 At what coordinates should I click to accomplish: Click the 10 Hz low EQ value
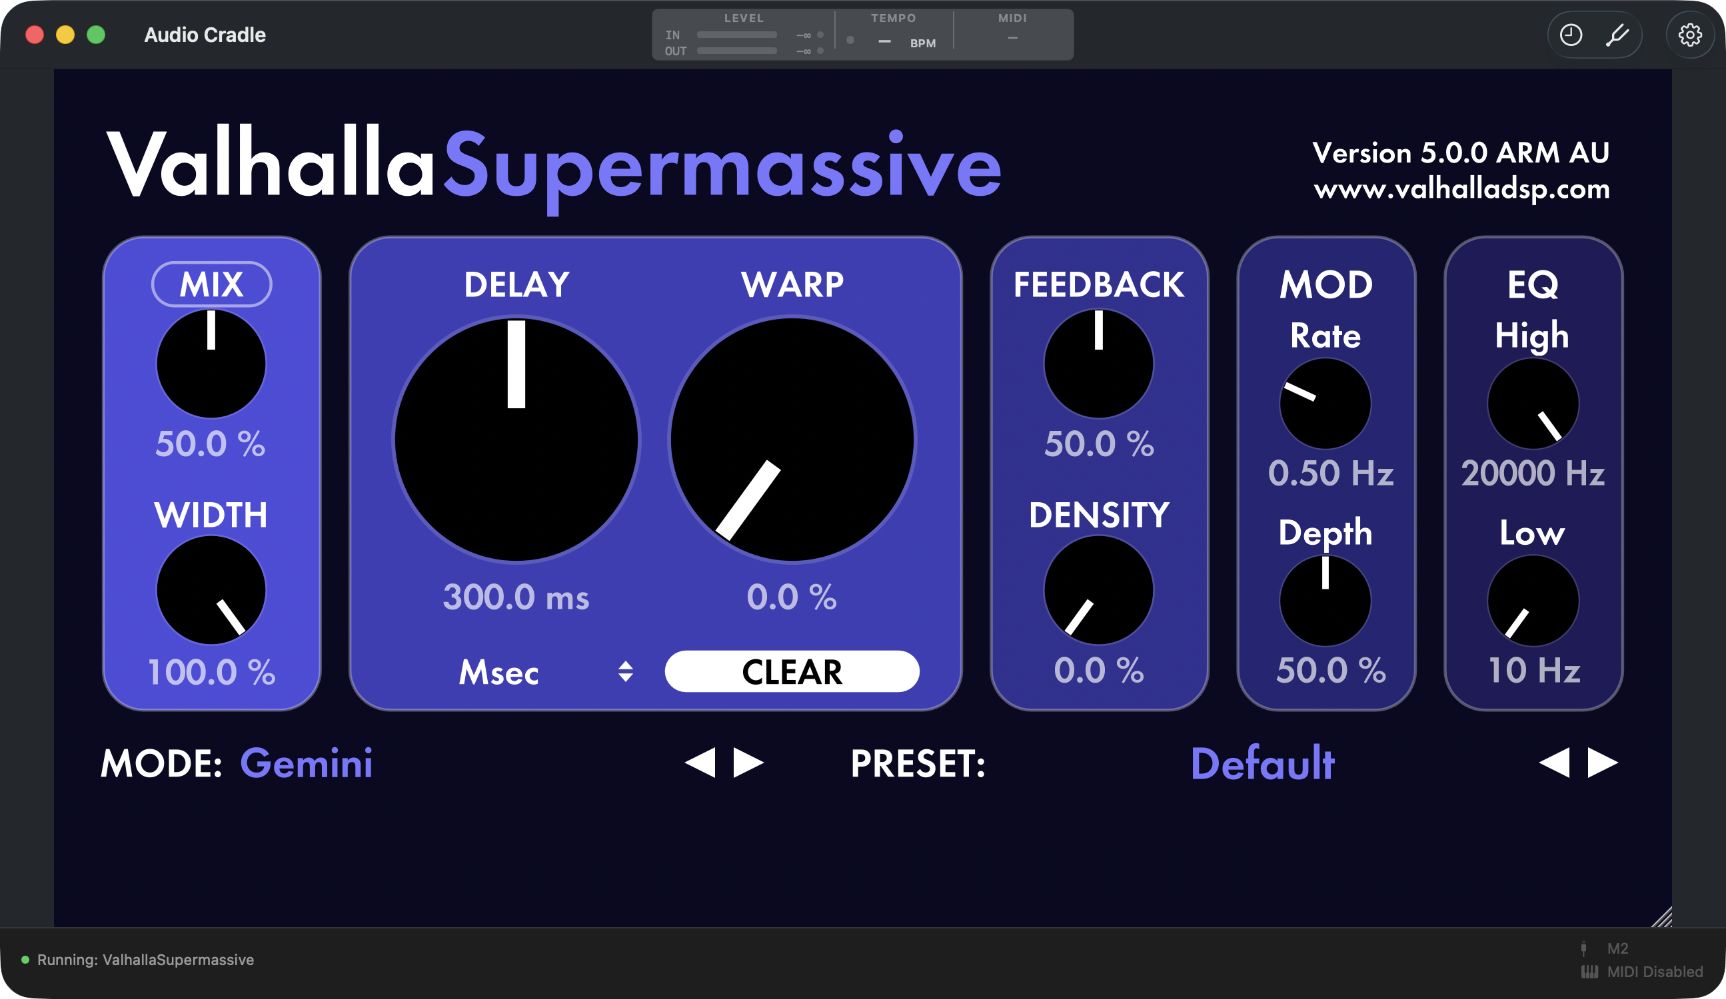click(1534, 671)
